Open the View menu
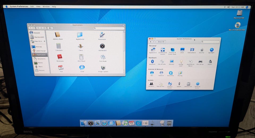Screen dimensions: 255x138 38,6
